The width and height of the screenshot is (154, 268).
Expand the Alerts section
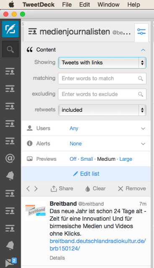tap(86, 143)
